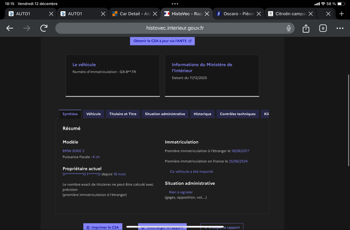View the Contrôles techniques tab
This screenshot has width=350, height=230.
pos(237,114)
